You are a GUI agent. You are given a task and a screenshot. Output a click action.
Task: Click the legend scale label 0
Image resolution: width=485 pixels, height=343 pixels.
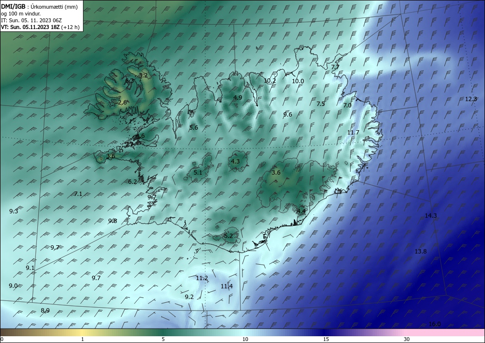click(2, 339)
